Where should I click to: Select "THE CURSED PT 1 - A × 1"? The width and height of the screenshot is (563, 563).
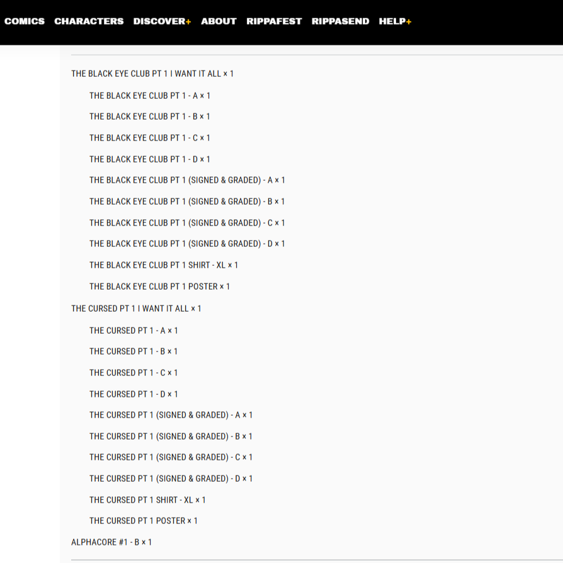(x=134, y=331)
